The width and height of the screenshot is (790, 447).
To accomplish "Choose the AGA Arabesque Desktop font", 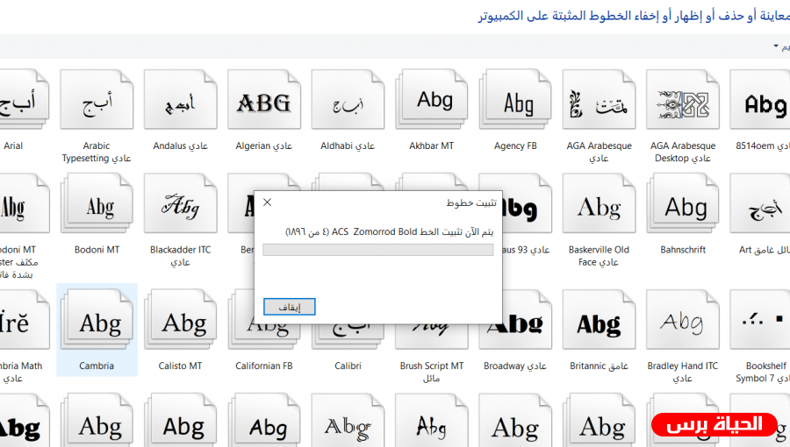I will pyautogui.click(x=683, y=104).
